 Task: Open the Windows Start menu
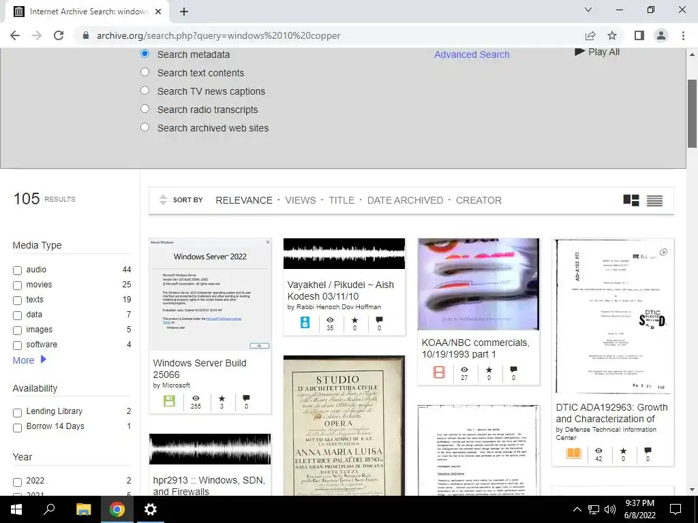pos(16,509)
